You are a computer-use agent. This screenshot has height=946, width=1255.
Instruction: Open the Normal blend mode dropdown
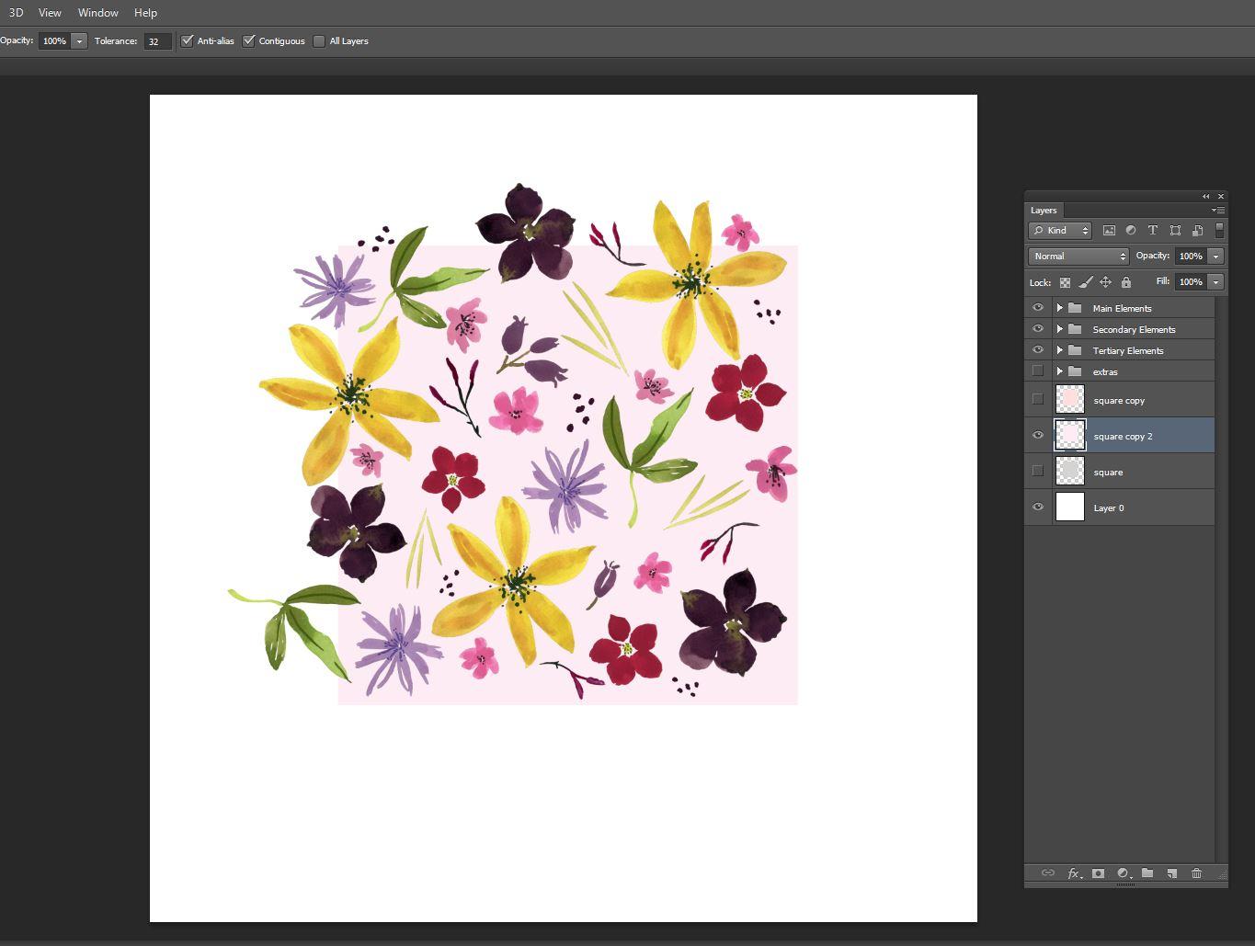1078,256
